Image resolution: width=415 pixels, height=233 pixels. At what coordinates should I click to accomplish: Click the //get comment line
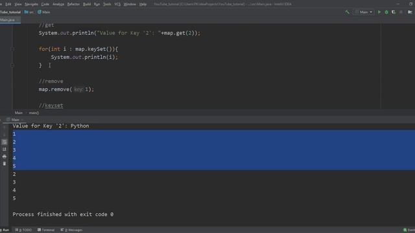click(46, 25)
